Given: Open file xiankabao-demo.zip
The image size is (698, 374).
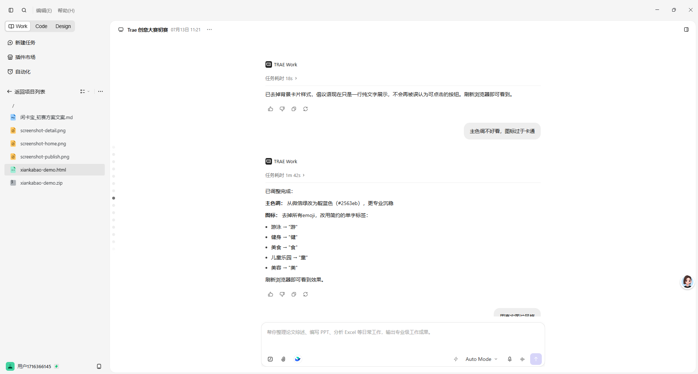Looking at the screenshot, I should [55, 183].
